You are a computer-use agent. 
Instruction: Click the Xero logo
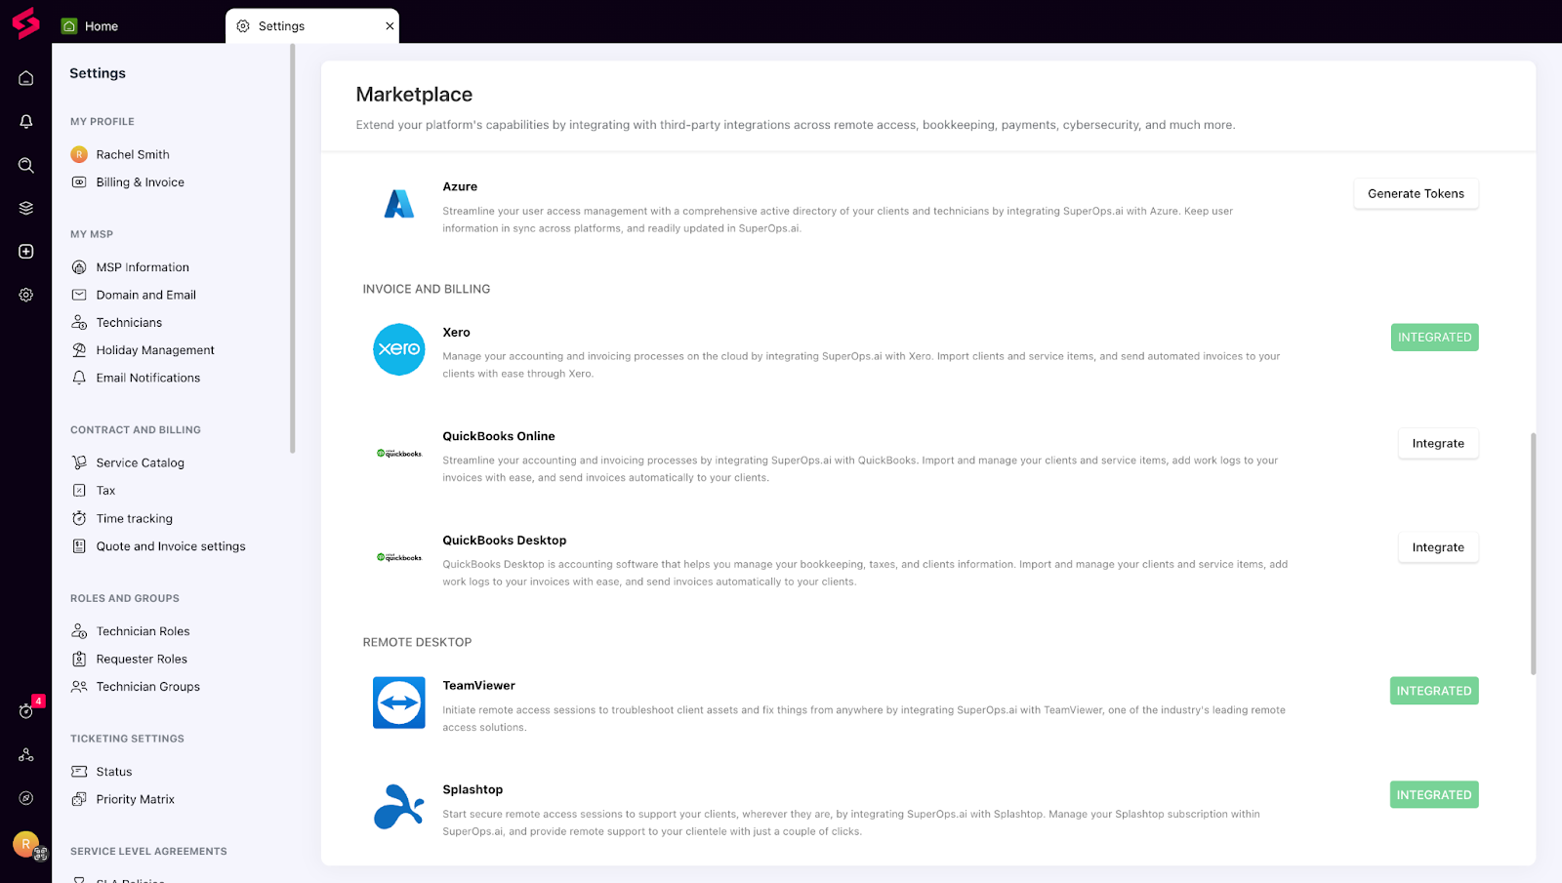click(x=399, y=349)
